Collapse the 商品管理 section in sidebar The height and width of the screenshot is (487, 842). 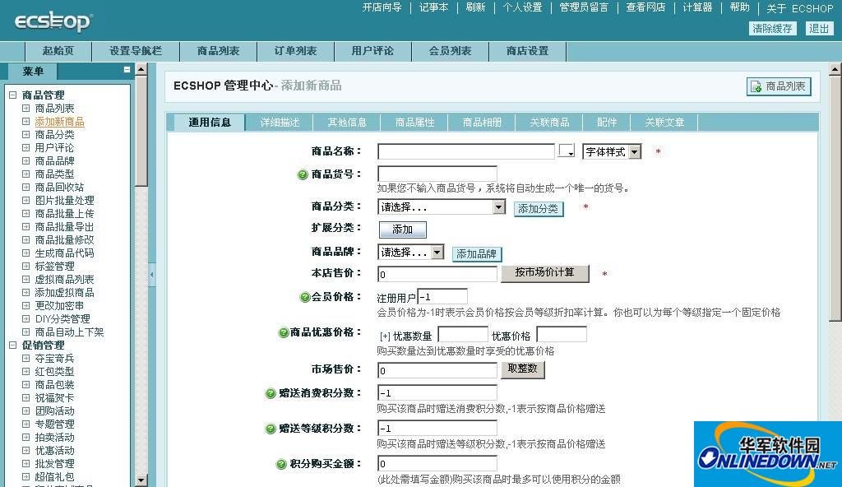click(11, 94)
